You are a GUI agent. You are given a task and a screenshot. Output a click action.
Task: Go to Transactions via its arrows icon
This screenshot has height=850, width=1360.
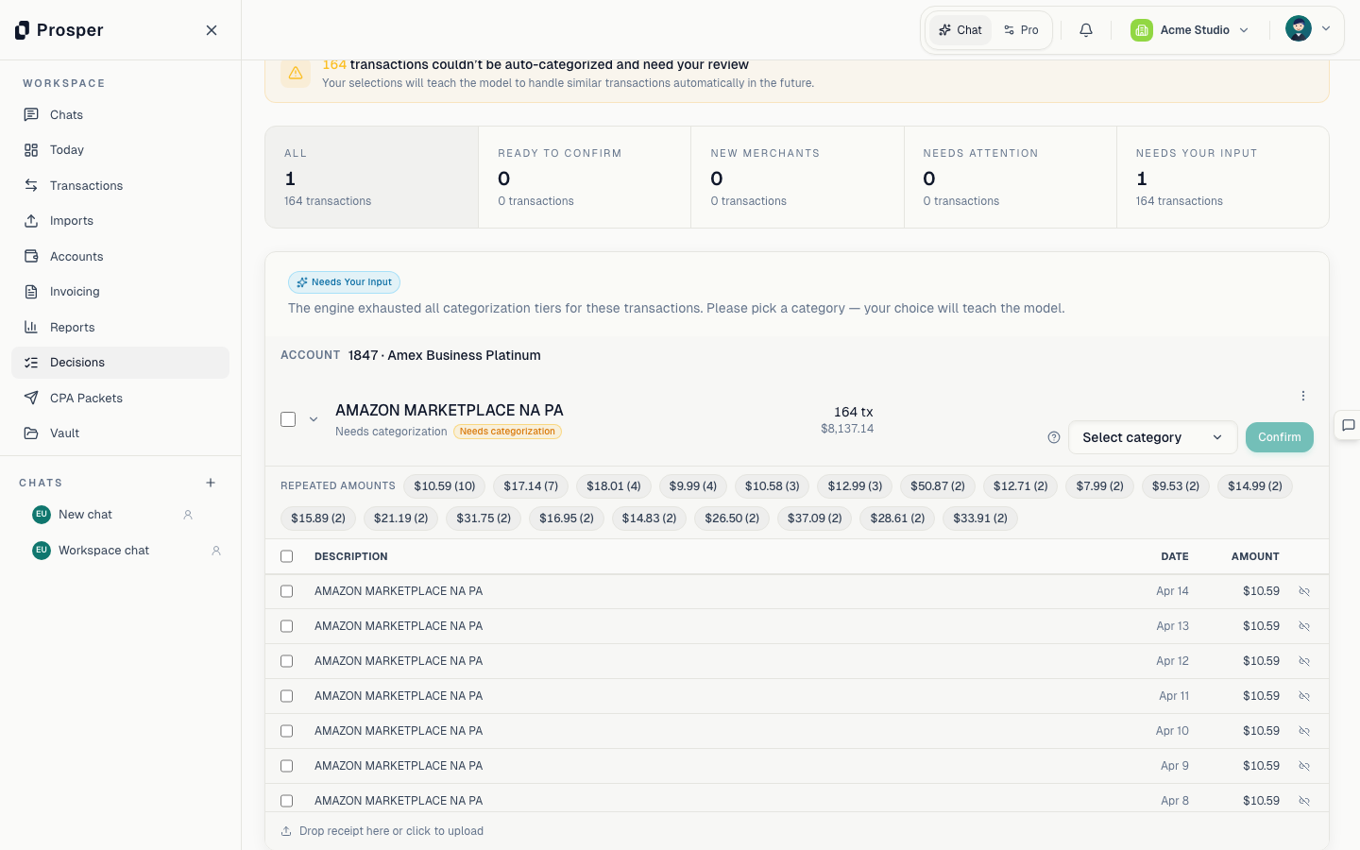(x=31, y=185)
